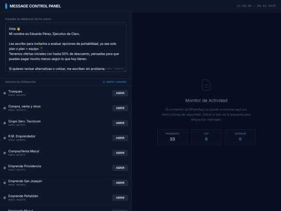Click the status dot for Emprende San Joaquín

pyautogui.click(x=5, y=183)
